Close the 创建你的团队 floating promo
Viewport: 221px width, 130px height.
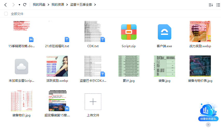(x=208, y=125)
